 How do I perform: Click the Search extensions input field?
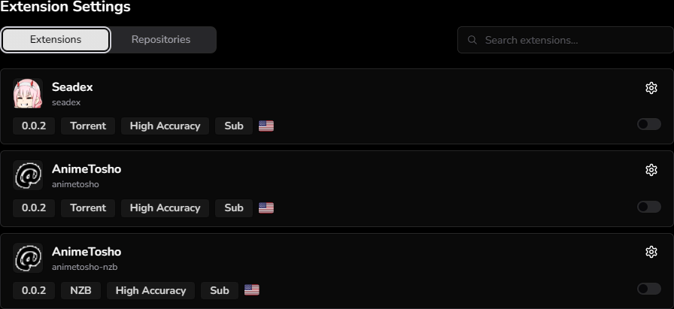click(572, 40)
